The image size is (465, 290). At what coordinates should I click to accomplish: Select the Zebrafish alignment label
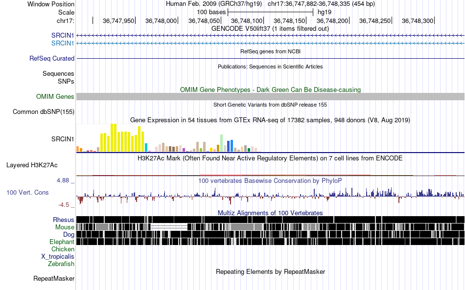pos(61,264)
